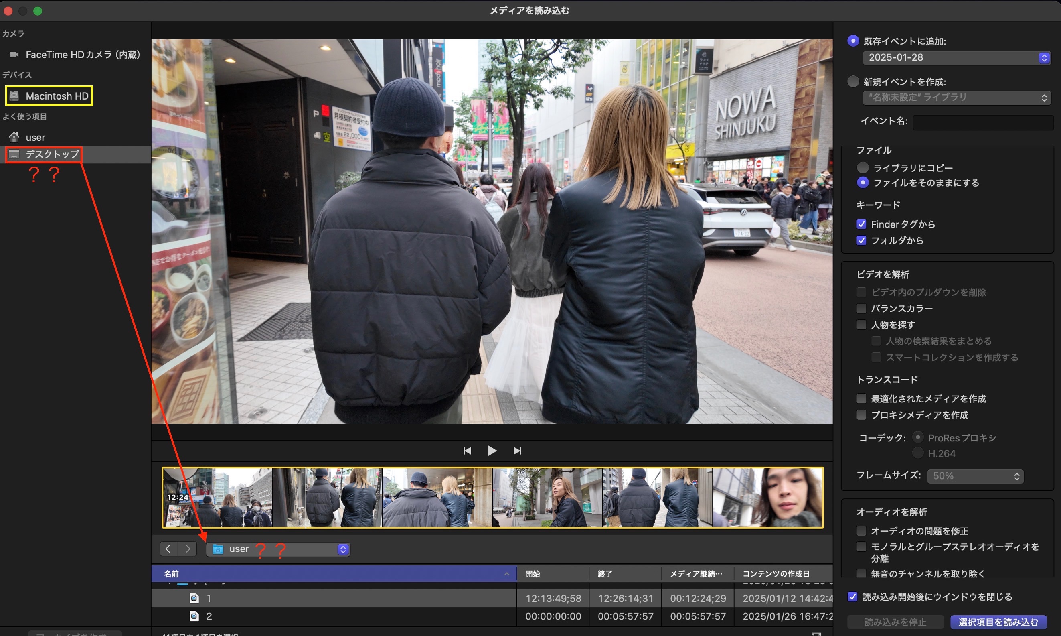
Task: Open the user folder path popup
Action: pos(278,549)
